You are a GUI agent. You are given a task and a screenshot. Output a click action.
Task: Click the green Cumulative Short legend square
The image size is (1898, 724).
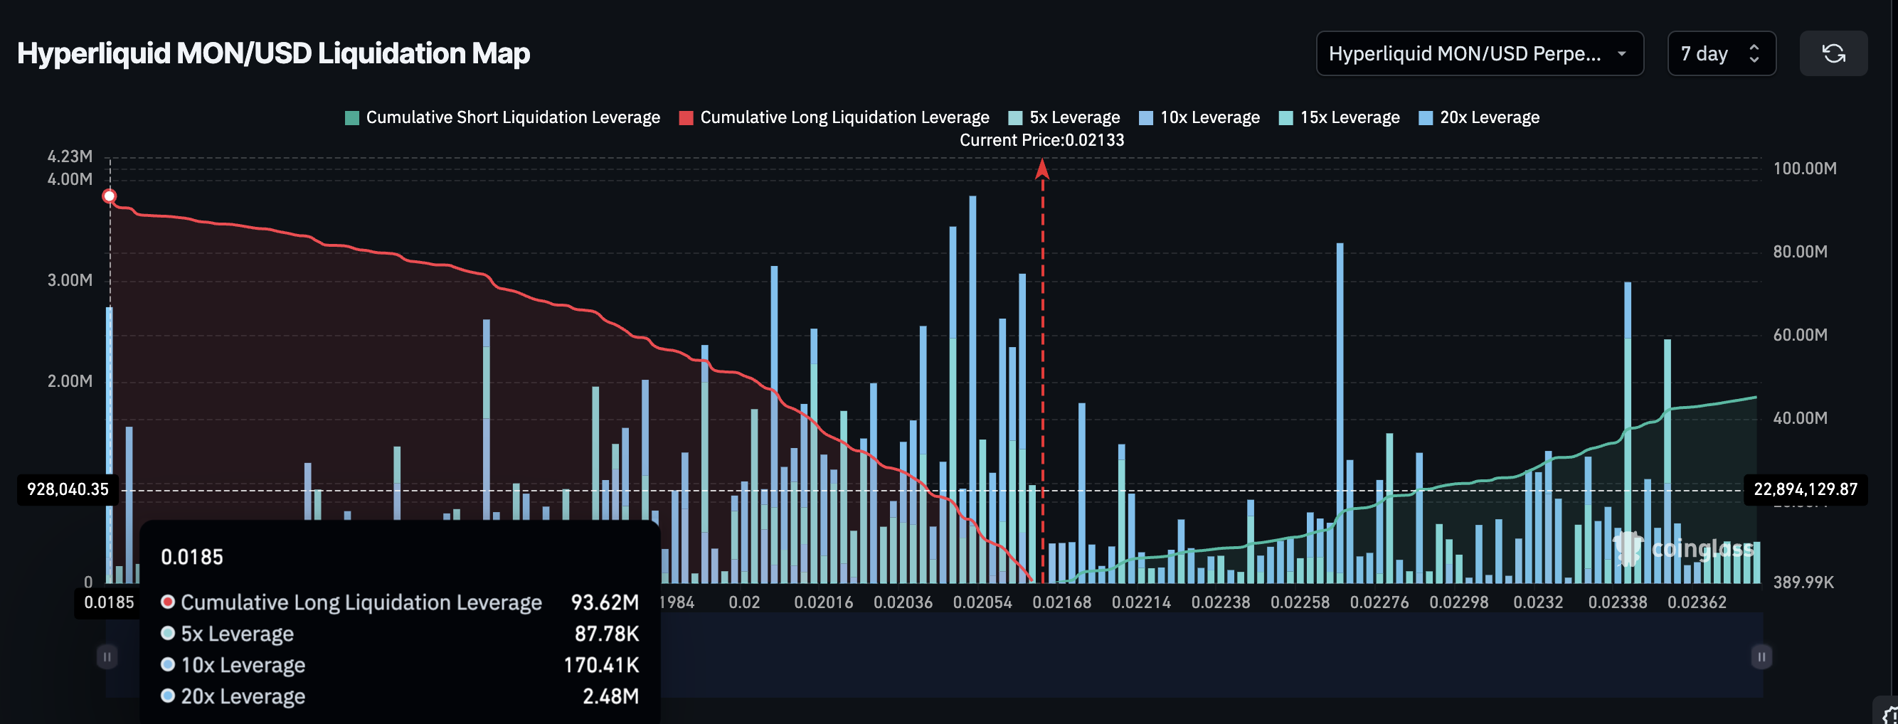coord(352,118)
